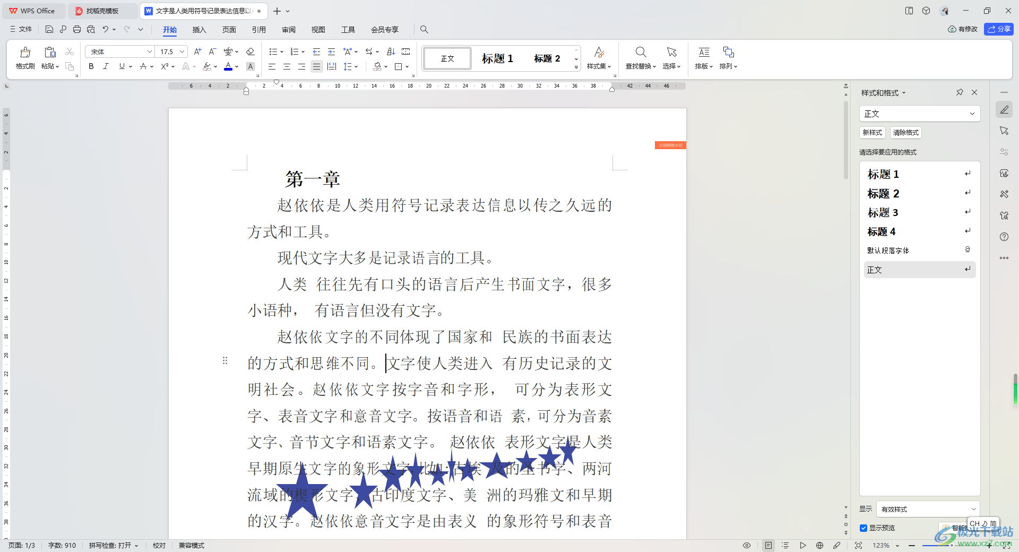Expand the font color dropdown arrow
This screenshot has width=1019, height=552.
coord(237,66)
